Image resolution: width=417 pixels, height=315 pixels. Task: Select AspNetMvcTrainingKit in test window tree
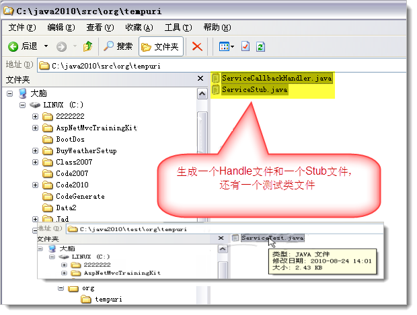(x=122, y=273)
